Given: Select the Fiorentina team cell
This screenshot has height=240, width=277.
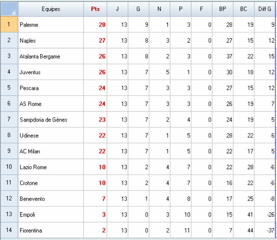Looking at the screenshot, I should tap(51, 231).
